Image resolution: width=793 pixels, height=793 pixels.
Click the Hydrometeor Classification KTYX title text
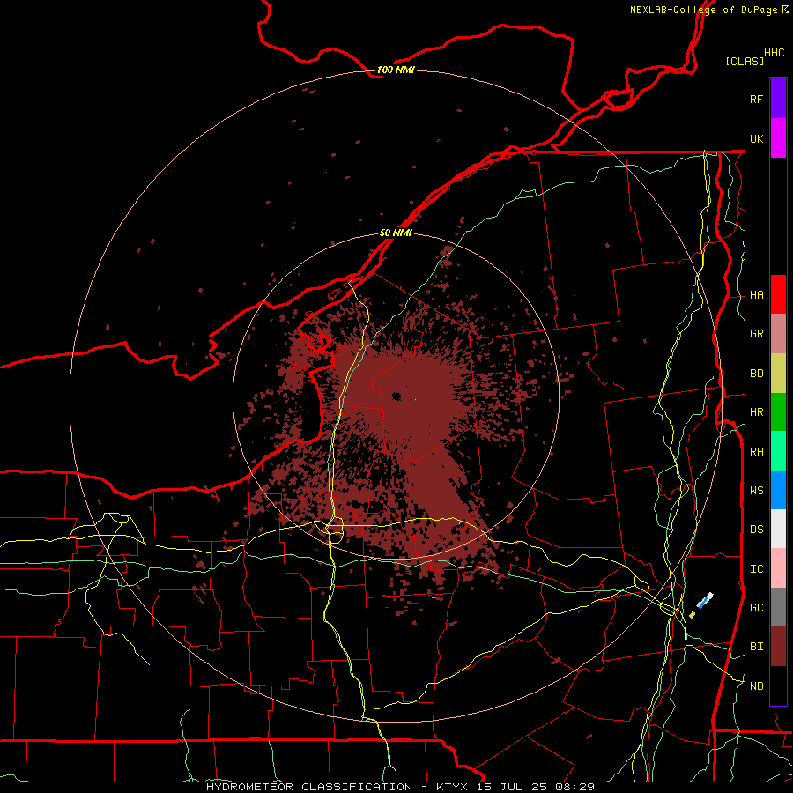[x=400, y=787]
